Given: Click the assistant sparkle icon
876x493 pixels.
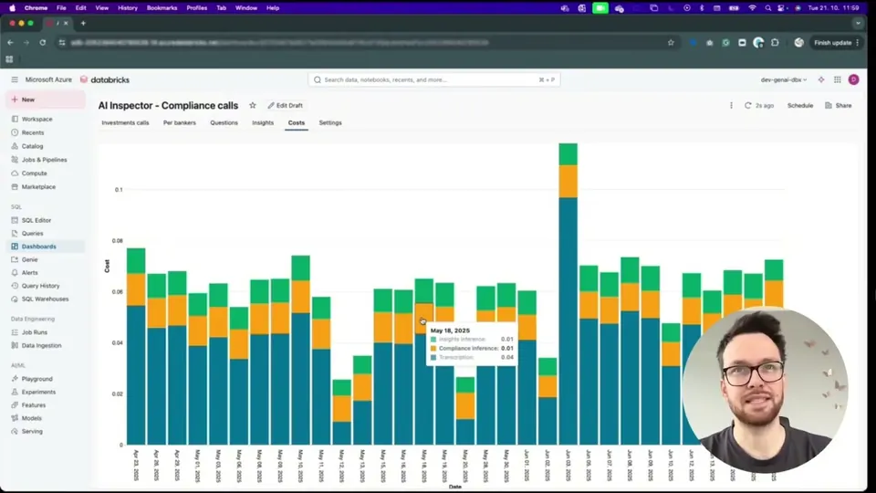Looking at the screenshot, I should [x=820, y=80].
